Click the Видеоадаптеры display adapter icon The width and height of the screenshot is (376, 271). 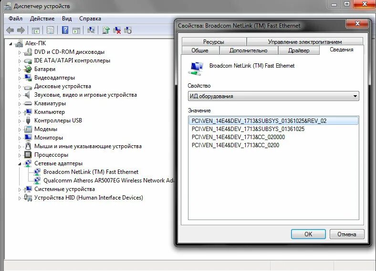point(28,78)
